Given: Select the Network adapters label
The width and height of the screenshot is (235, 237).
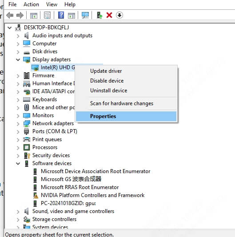Looking at the screenshot, I should (53, 123).
